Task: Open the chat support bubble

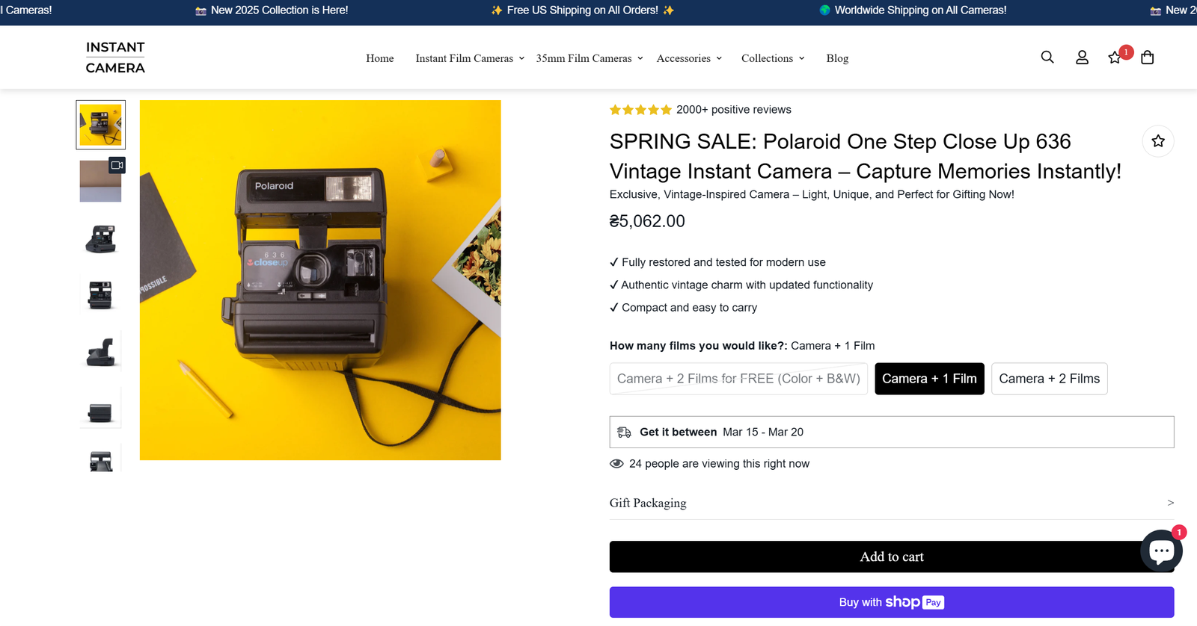Action: click(x=1161, y=551)
